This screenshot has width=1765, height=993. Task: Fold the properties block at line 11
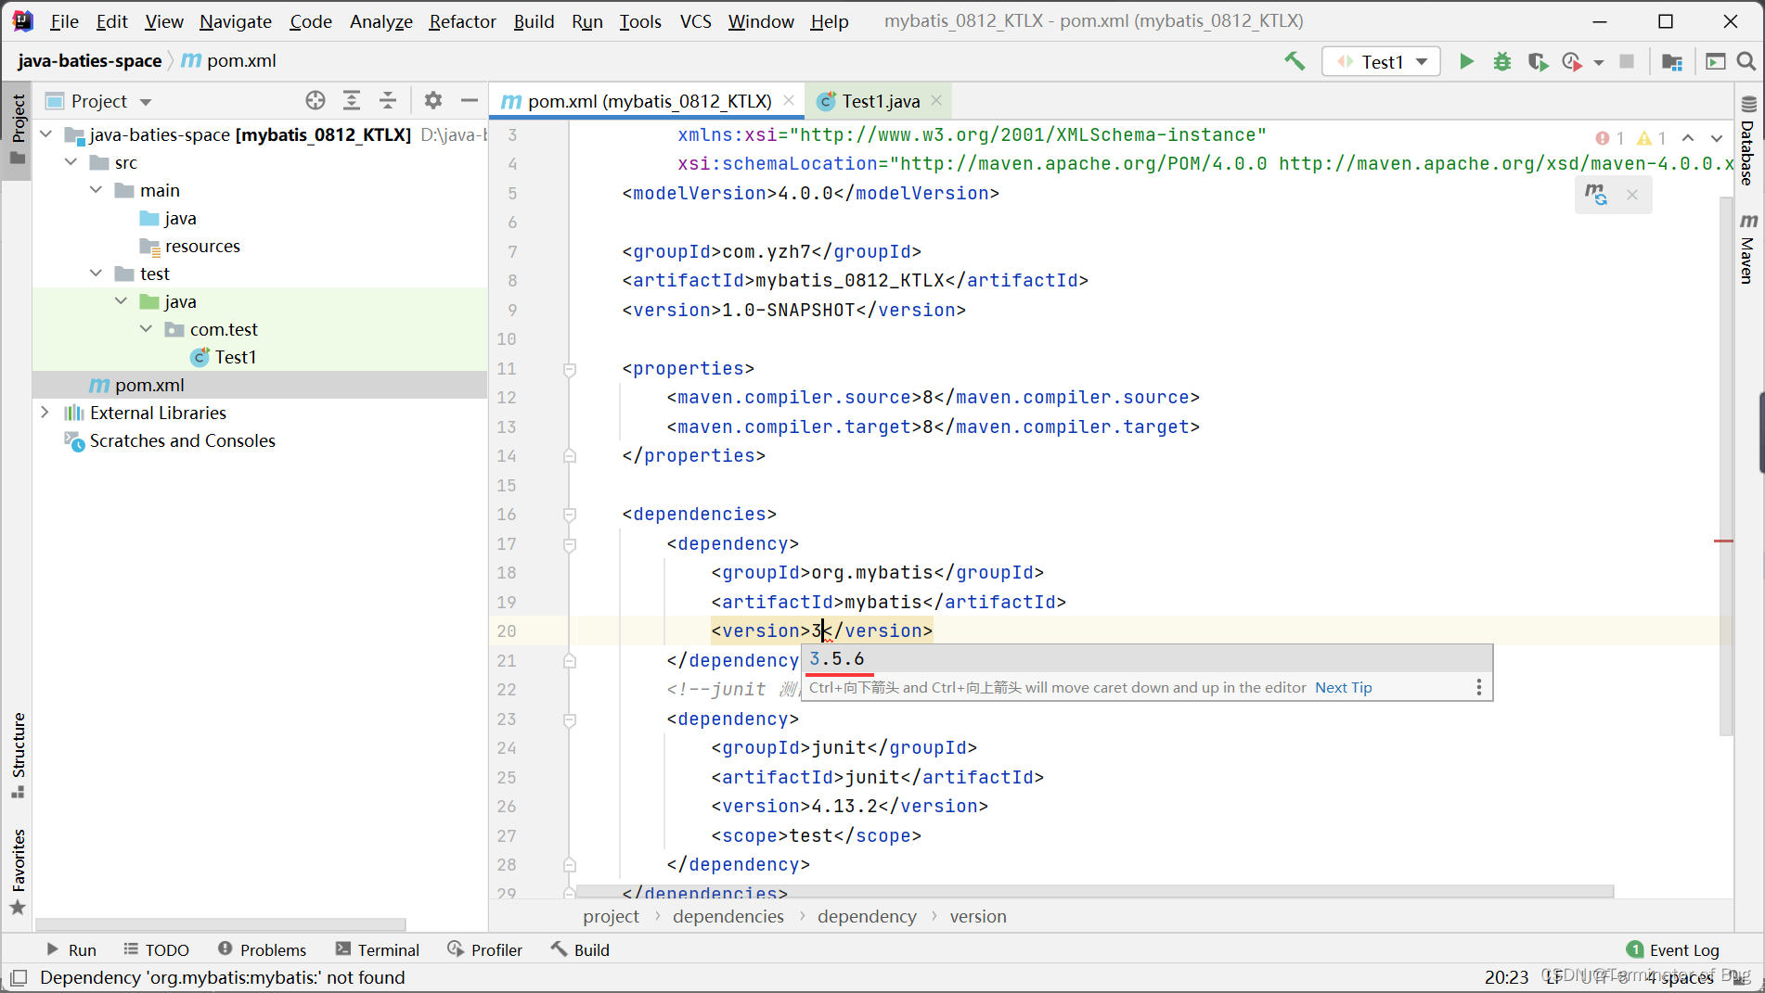coord(570,369)
